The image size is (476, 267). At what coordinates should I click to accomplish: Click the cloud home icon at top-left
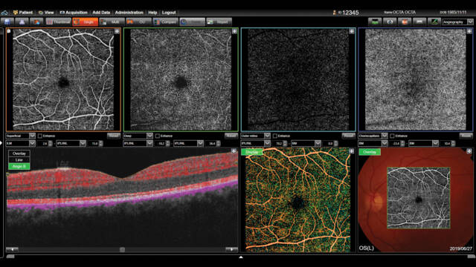tap(4, 13)
